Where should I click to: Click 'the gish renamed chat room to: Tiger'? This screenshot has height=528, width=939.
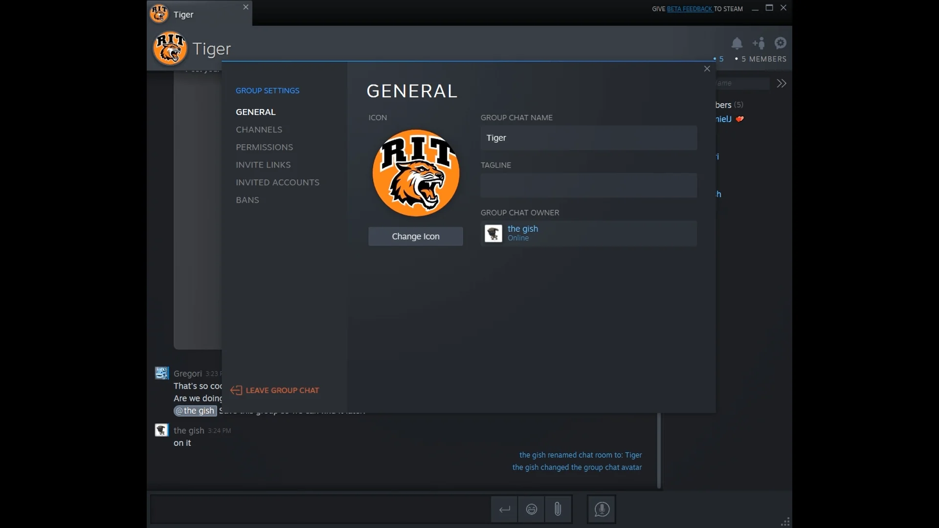coord(581,455)
